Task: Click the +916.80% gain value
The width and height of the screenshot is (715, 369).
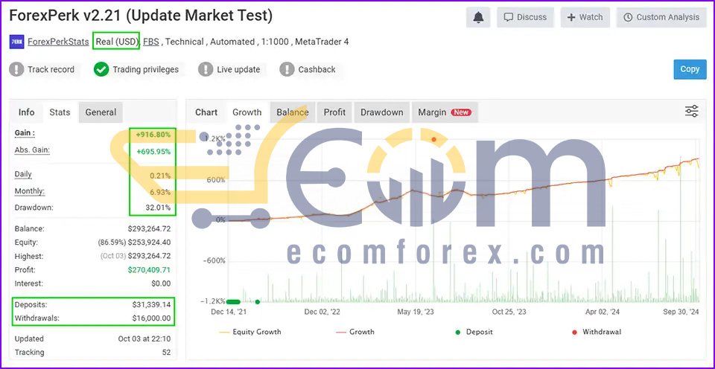Action: pyautogui.click(x=153, y=135)
